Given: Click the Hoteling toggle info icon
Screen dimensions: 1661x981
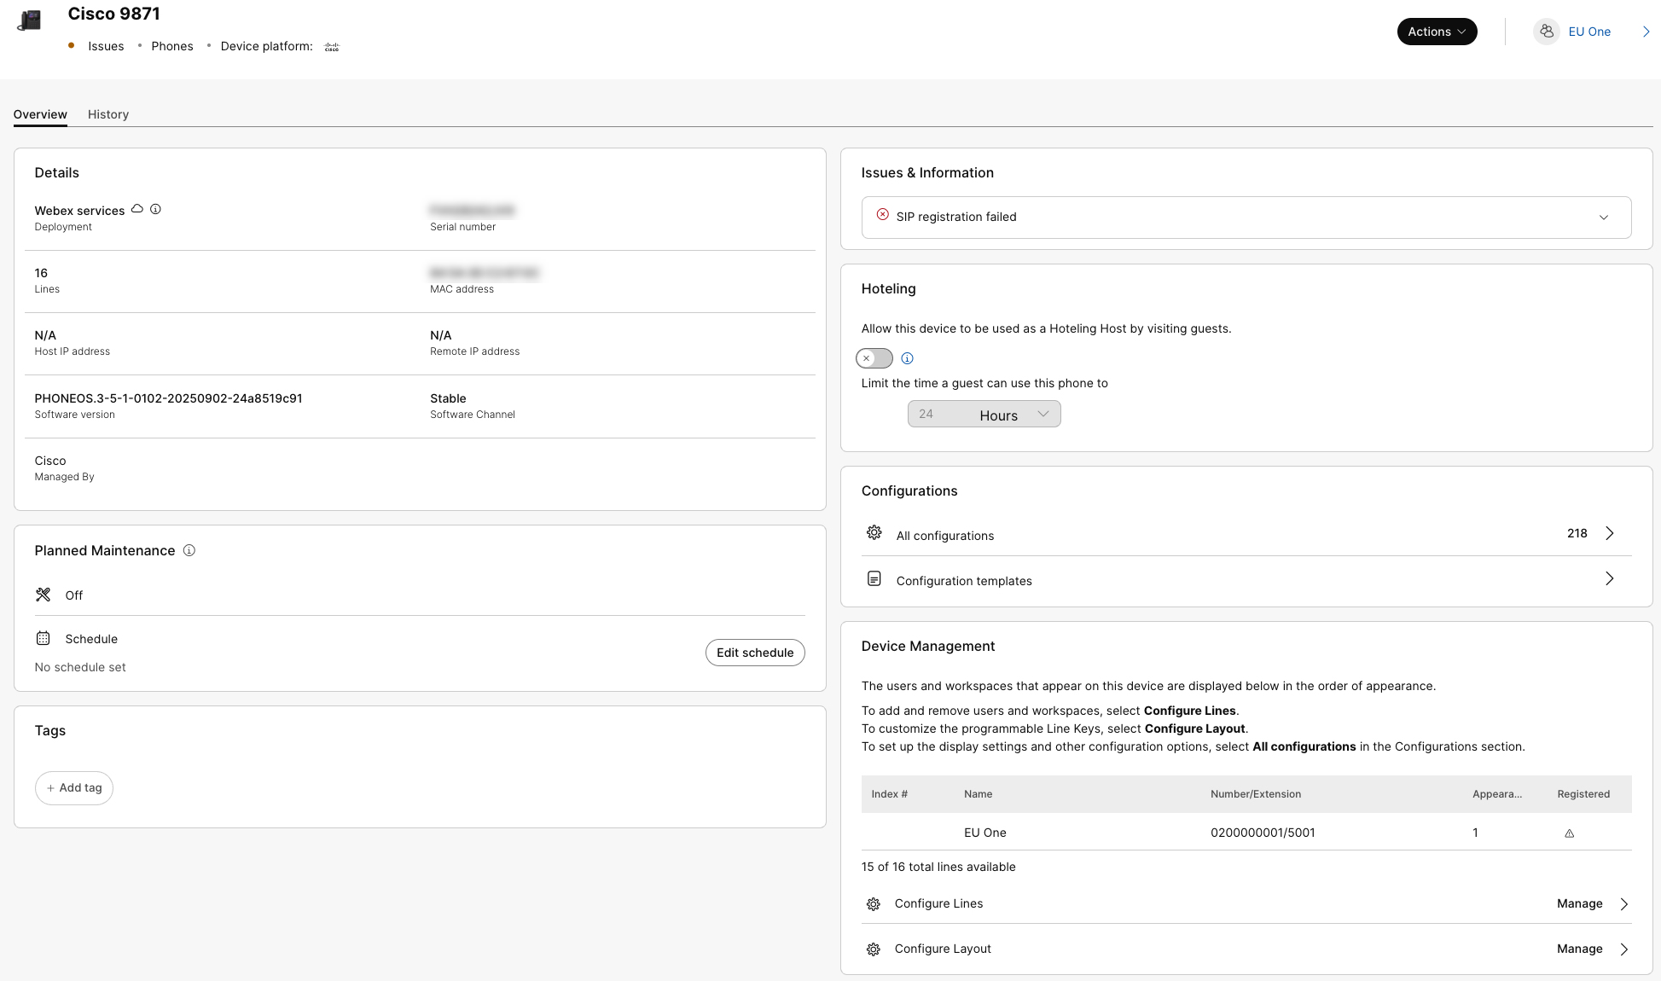Looking at the screenshot, I should [x=907, y=358].
